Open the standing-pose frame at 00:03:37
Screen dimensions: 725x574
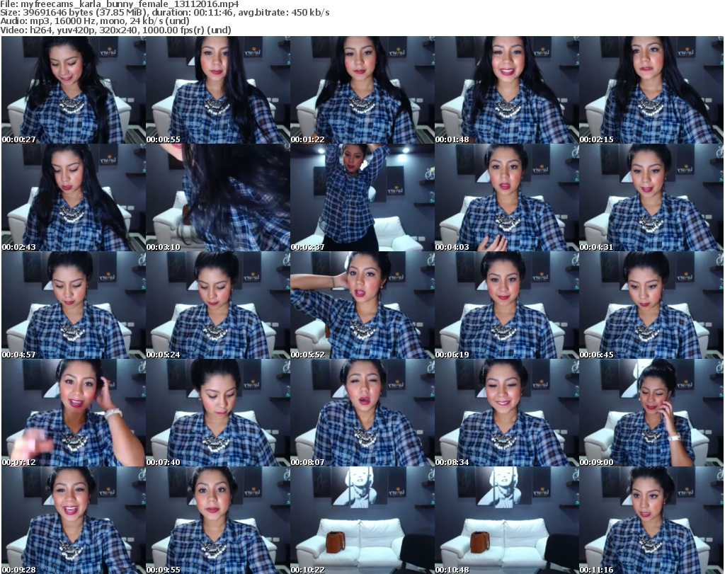[x=362, y=198]
